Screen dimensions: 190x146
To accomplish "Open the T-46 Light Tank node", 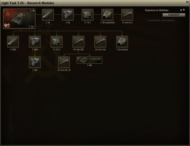I will coord(90,60).
